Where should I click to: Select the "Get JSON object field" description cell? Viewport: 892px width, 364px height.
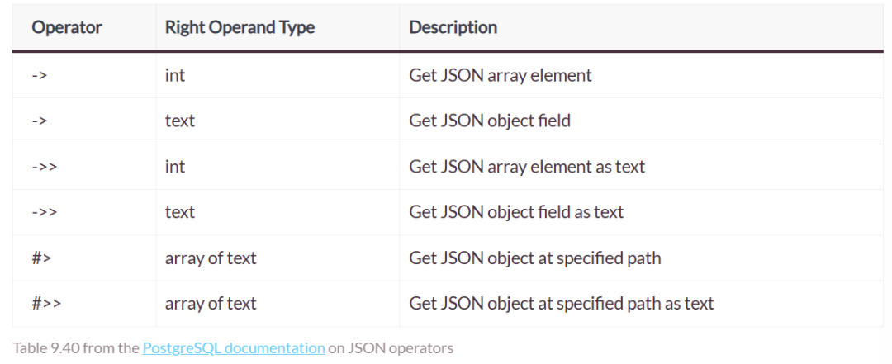[x=490, y=121]
